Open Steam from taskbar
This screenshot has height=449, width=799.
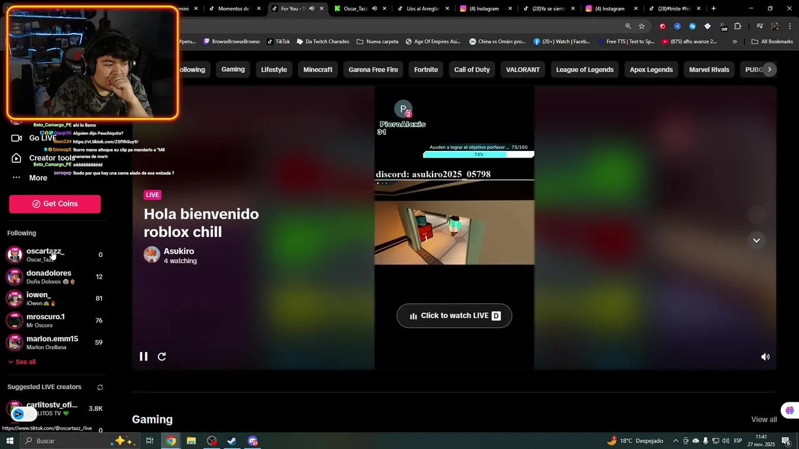tap(232, 441)
